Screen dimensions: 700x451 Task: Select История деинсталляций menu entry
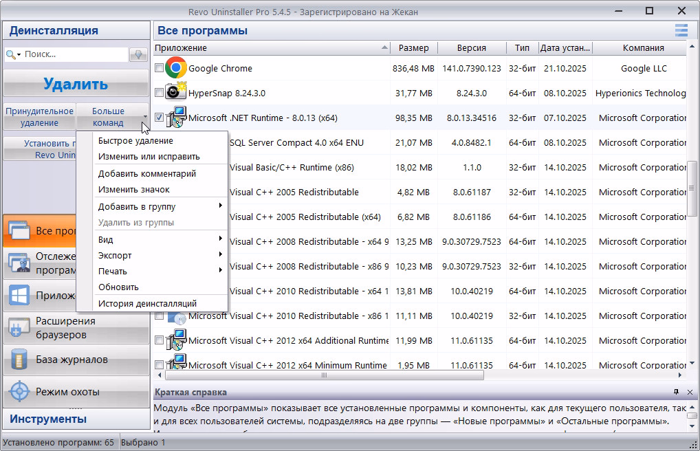tap(147, 303)
